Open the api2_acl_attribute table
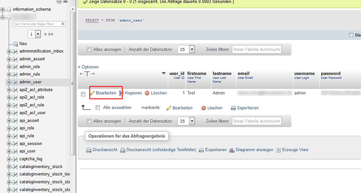Viewport: 361px width, 193px height. [36, 90]
